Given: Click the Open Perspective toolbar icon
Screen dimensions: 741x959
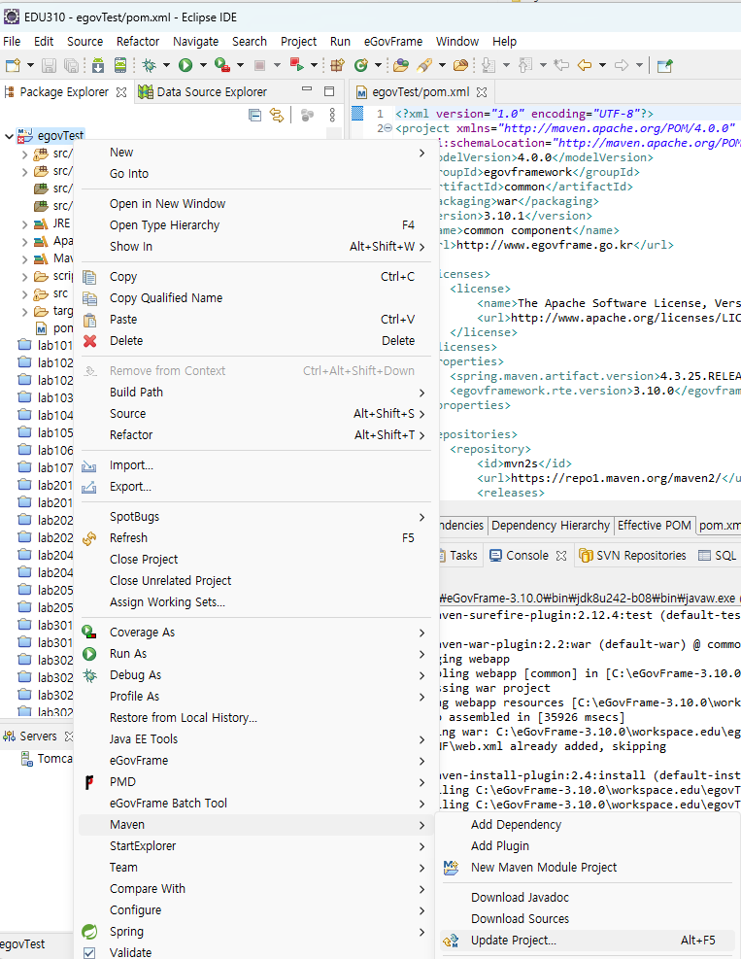Looking at the screenshot, I should point(664,65).
